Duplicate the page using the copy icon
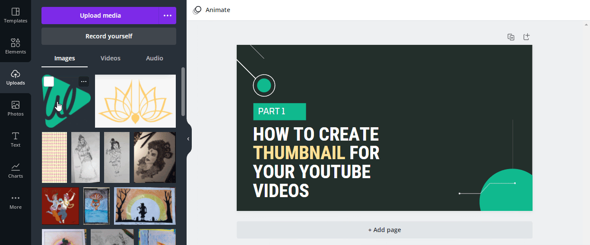590x245 pixels. 511,37
